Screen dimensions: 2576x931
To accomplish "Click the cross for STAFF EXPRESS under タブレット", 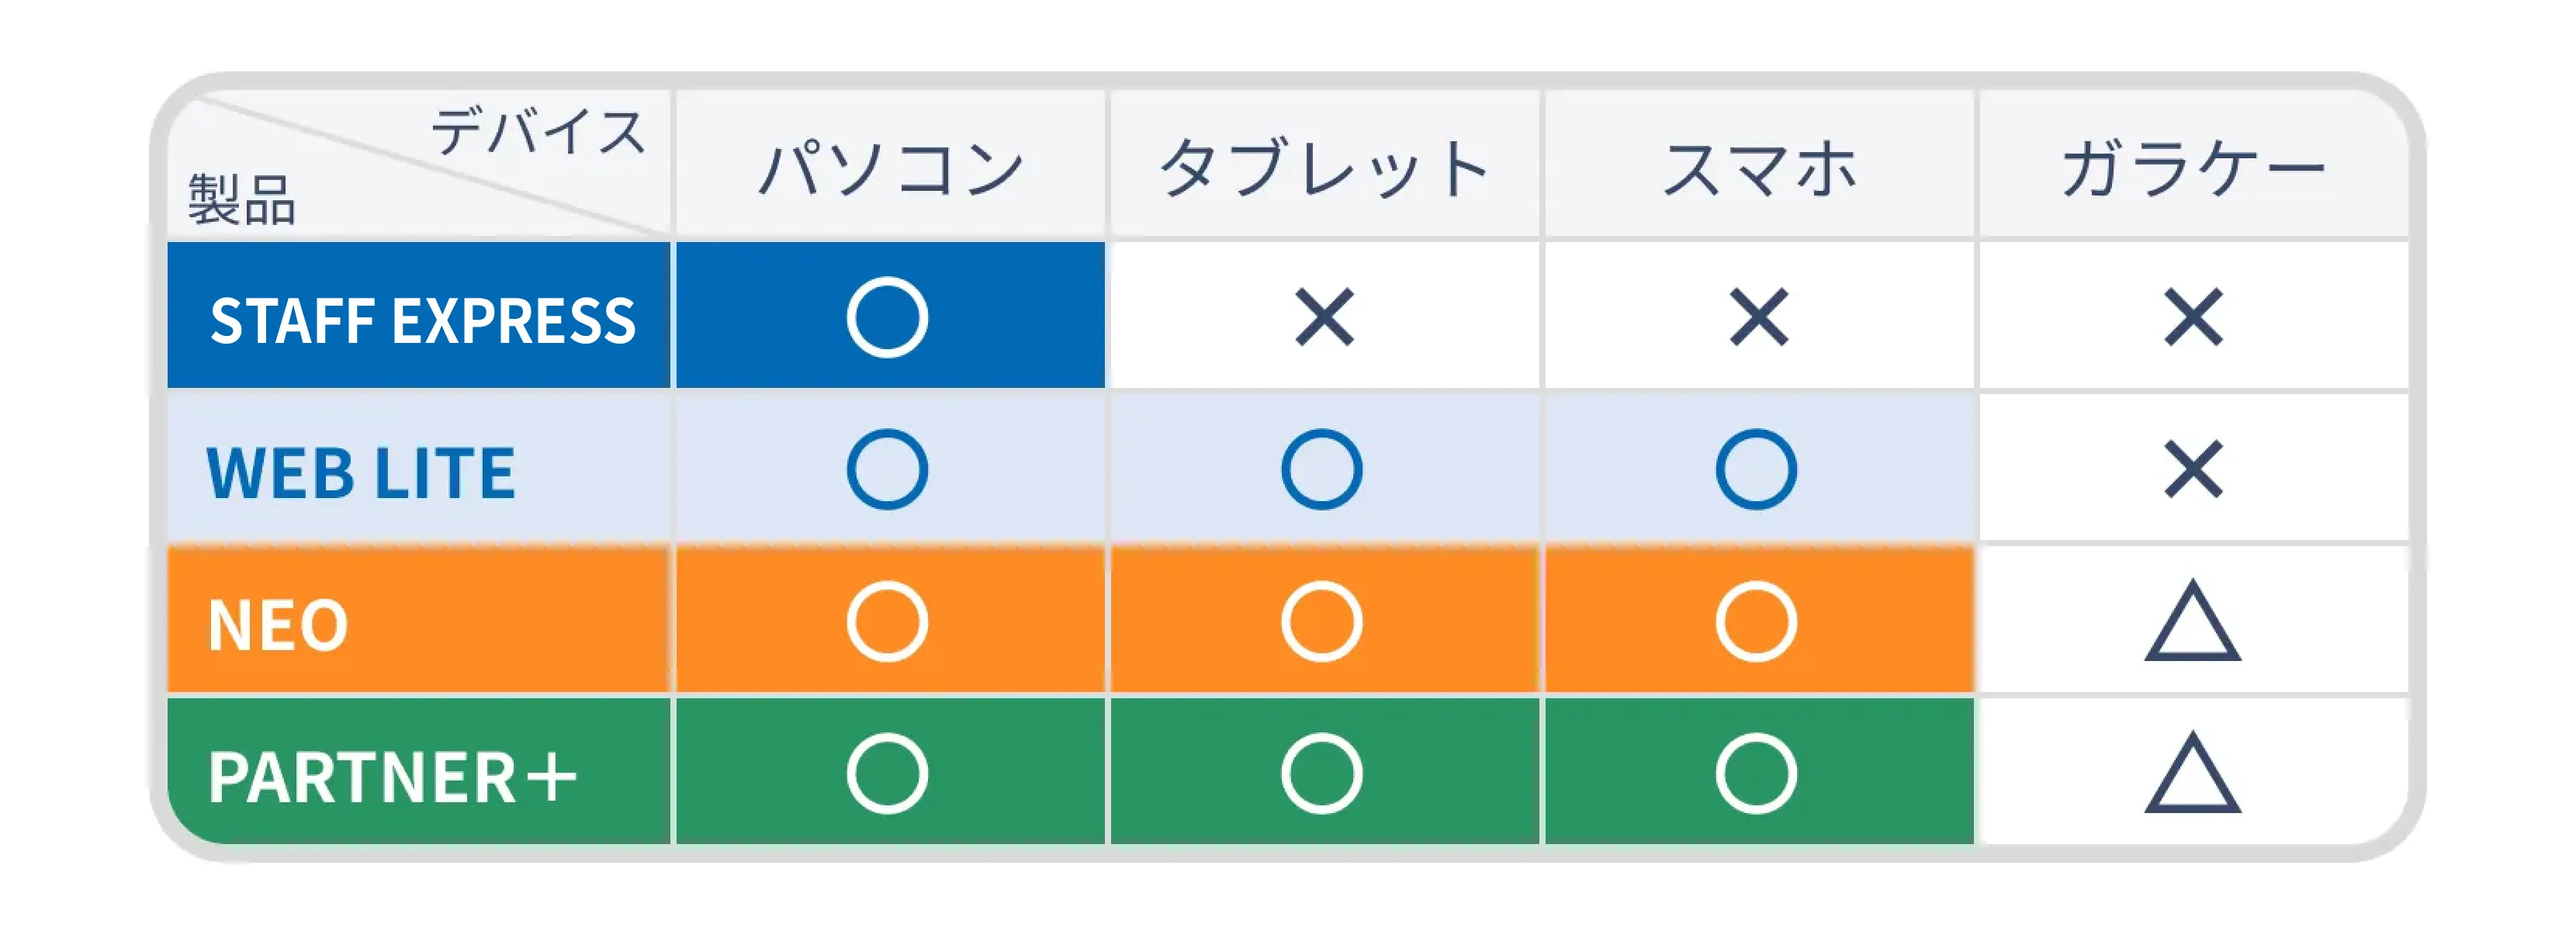I will (x=1323, y=317).
